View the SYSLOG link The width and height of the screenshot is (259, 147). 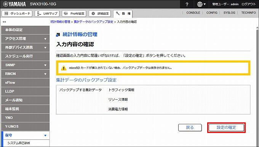click(229, 13)
